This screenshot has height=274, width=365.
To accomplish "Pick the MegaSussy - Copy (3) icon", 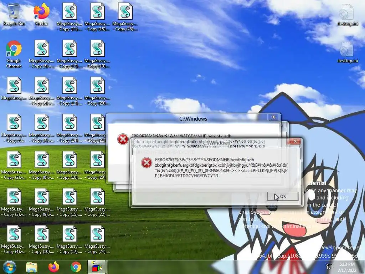I will pos(14,202).
